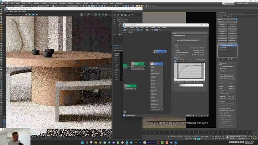Click the Search icon on the Windows taskbar
Viewport: 258px width, 145px height.
click(87, 143)
